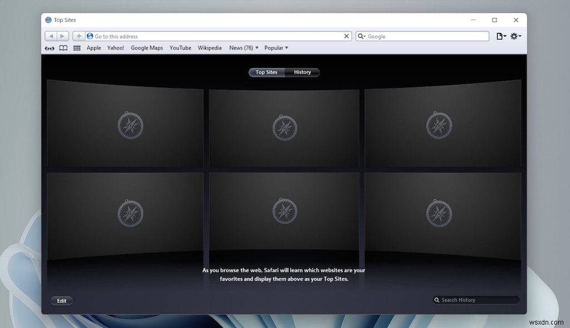Navigate back using the back arrow

[x=51, y=36]
